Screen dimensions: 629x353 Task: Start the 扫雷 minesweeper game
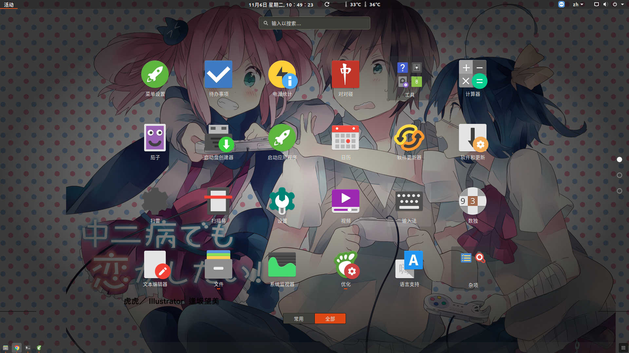click(155, 206)
